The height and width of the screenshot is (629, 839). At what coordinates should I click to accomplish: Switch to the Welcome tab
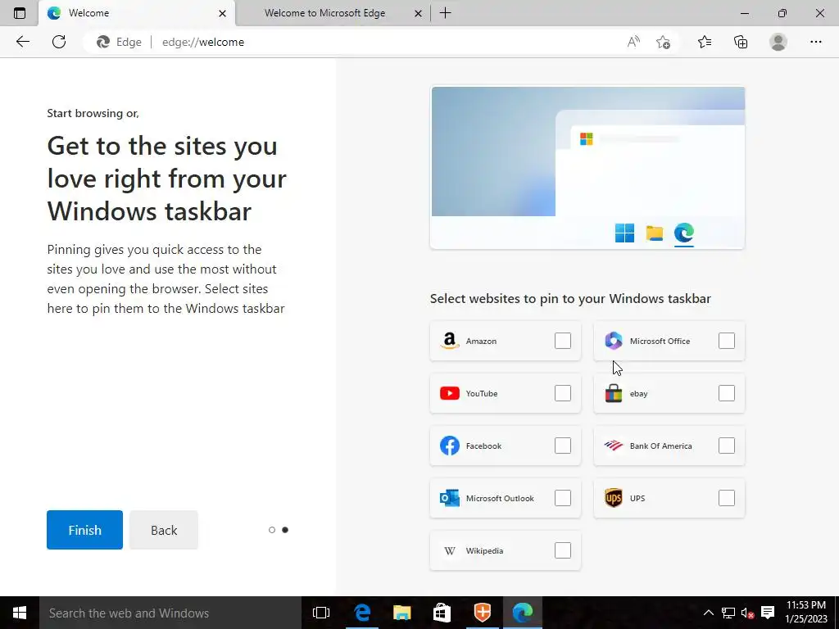pos(137,13)
